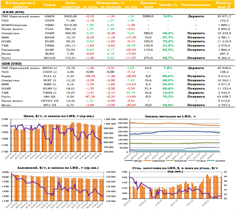Click Северсталь upside value 48,4%
Image resolution: width=236 pixels, height=211 pixels.
tap(168, 33)
